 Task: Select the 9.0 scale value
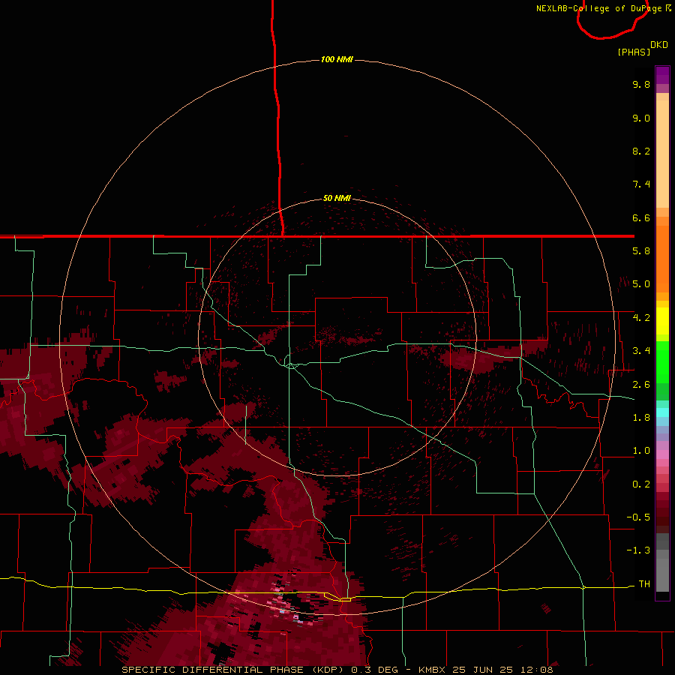[x=641, y=118]
